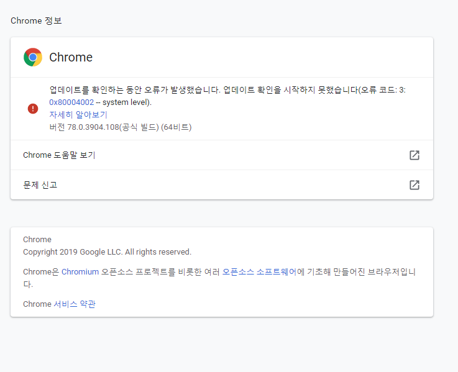
Task: Open the 서비스 약관 link
Action: click(75, 304)
